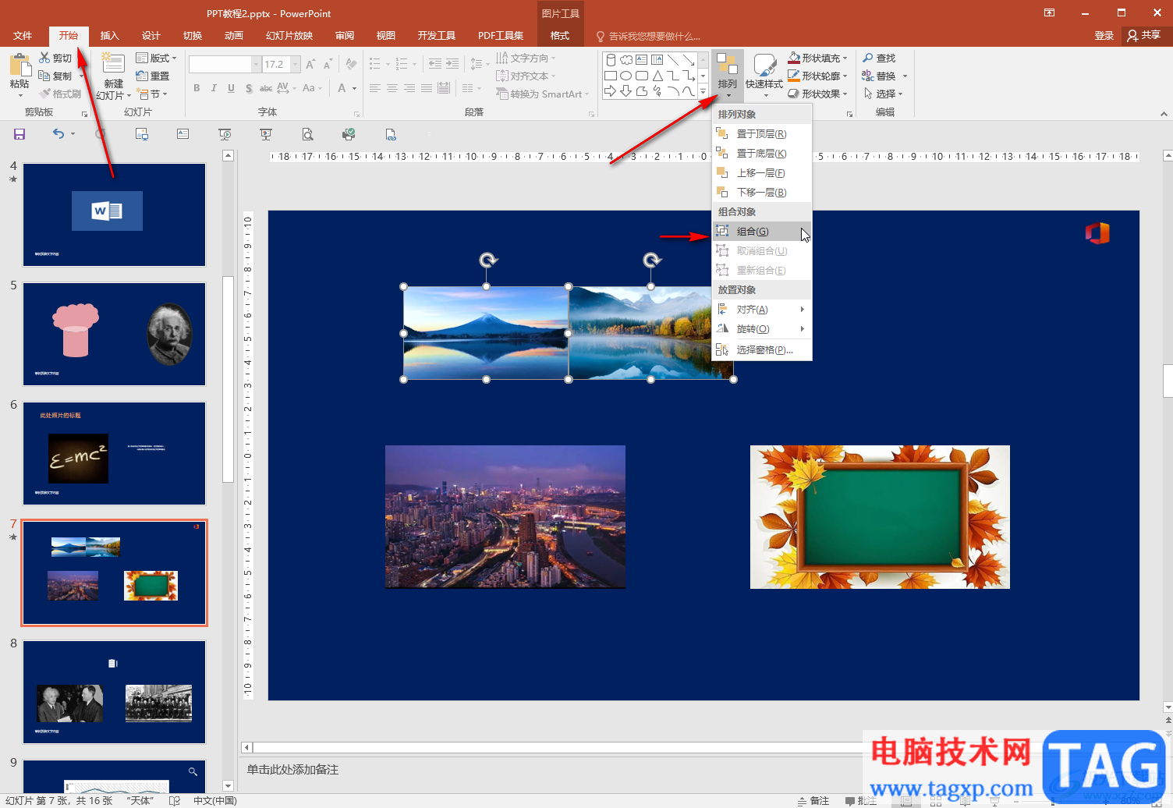Toggle Italic formatting
Image resolution: width=1173 pixels, height=808 pixels.
click(214, 88)
